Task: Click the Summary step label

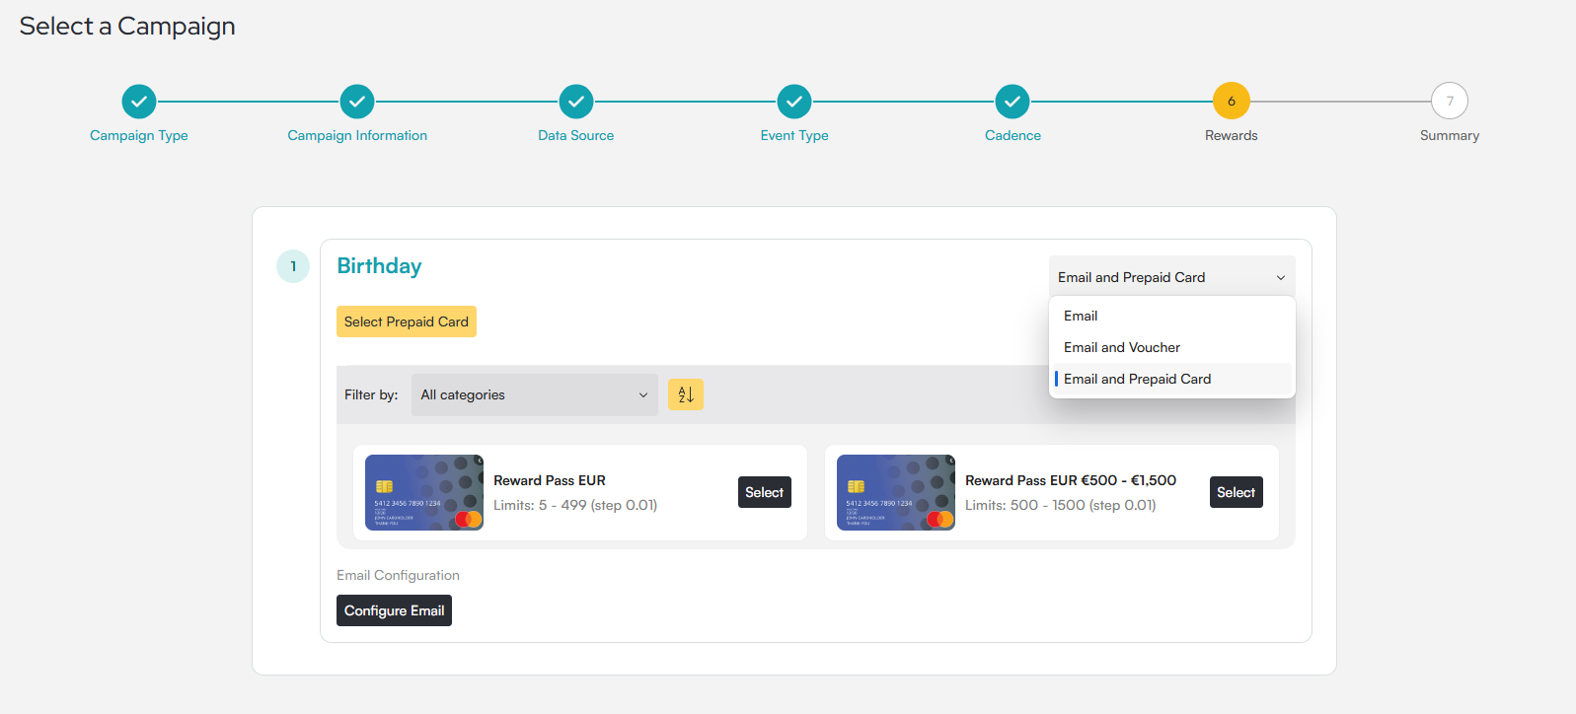Action: coord(1450,135)
